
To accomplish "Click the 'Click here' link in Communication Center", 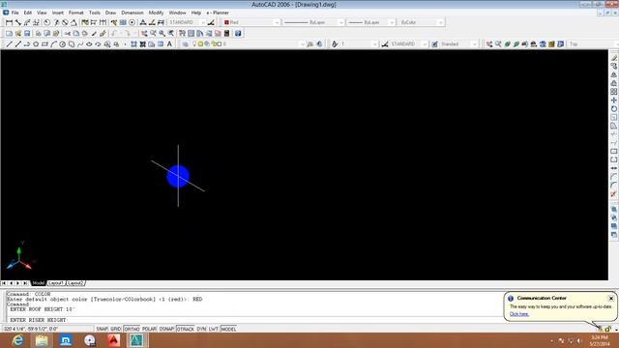I will [x=519, y=314].
